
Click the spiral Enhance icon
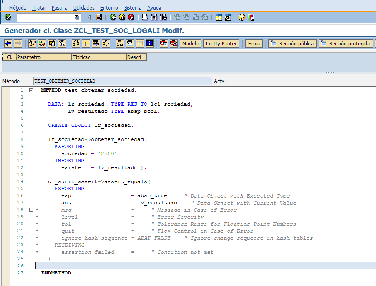[x=62, y=43]
